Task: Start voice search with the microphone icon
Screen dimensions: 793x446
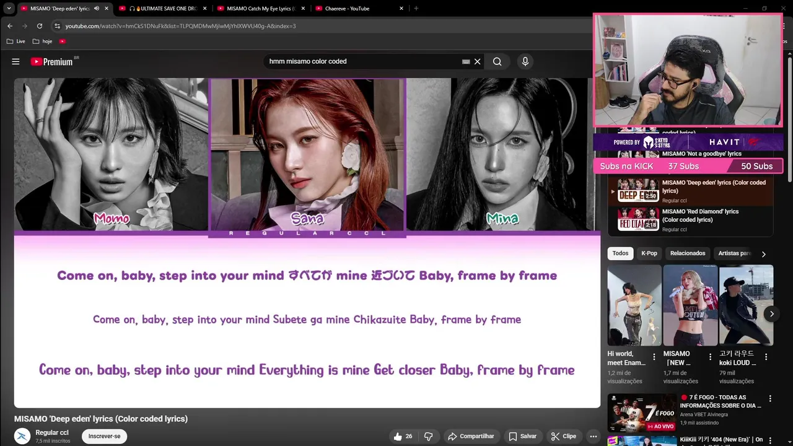Action: [525, 61]
